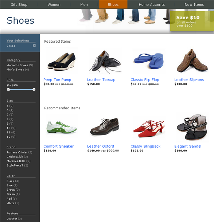Switch to the Men tab
This screenshot has width=214, height=222.
[x=84, y=4]
